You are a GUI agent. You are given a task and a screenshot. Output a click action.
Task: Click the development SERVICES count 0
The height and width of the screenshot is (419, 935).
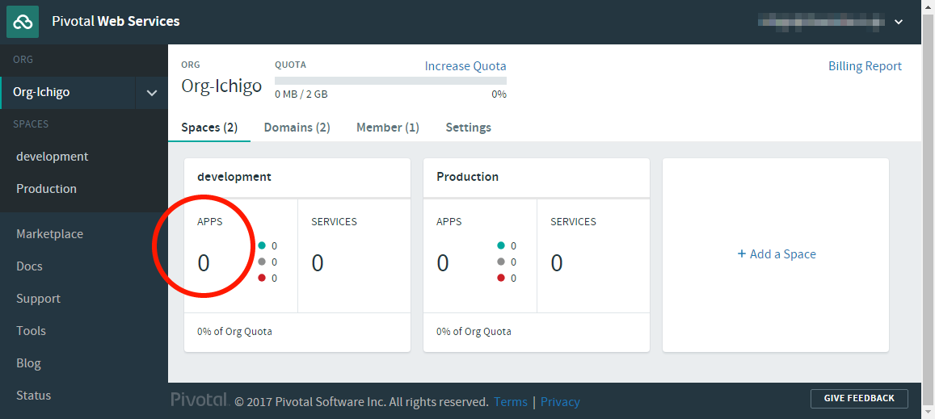point(318,263)
